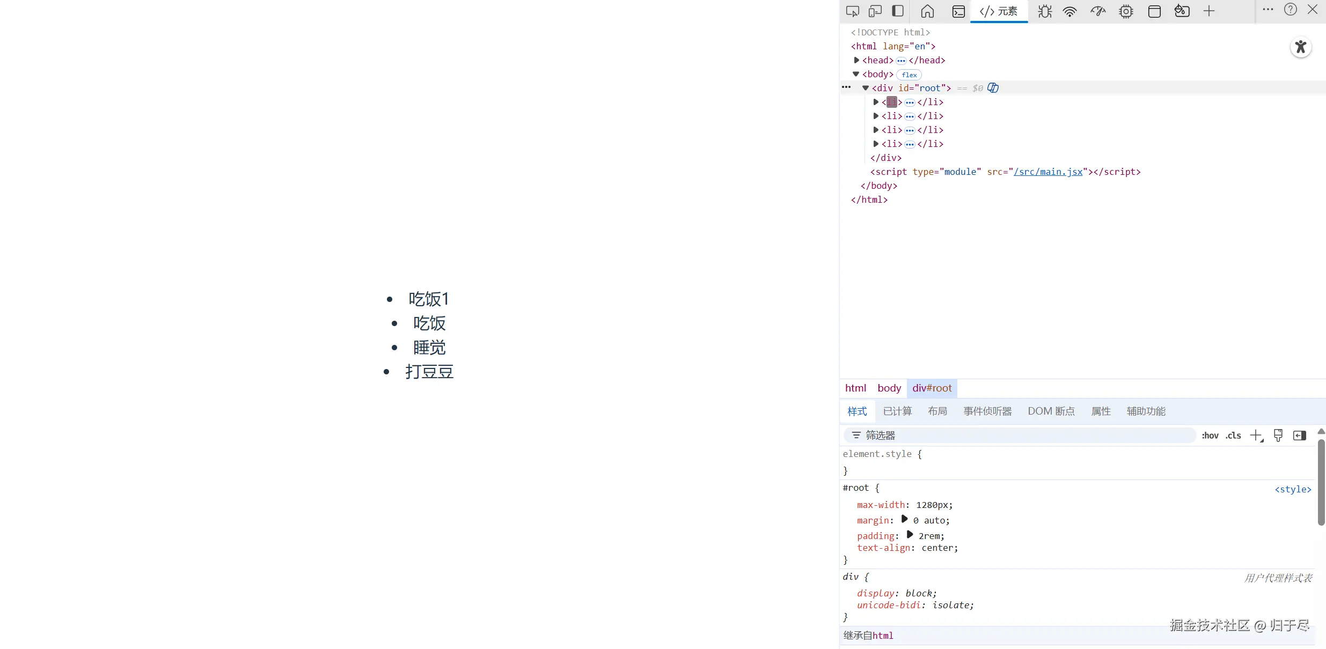
Task: Open the Console tool icon
Action: pos(958,11)
